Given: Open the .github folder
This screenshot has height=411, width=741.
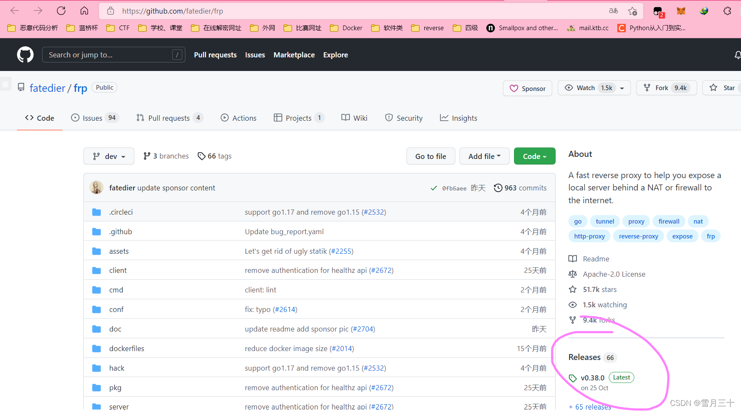Looking at the screenshot, I should point(121,232).
